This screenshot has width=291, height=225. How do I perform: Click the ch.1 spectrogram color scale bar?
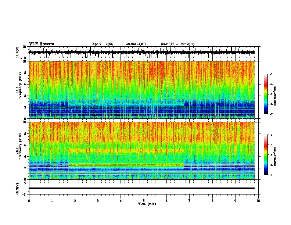(x=266, y=94)
